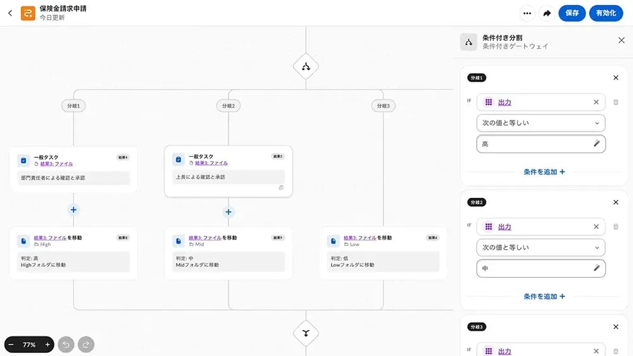Select the Midフォルダに移動 card
Image resolution: width=633 pixels, height=356 pixels.
point(229,254)
